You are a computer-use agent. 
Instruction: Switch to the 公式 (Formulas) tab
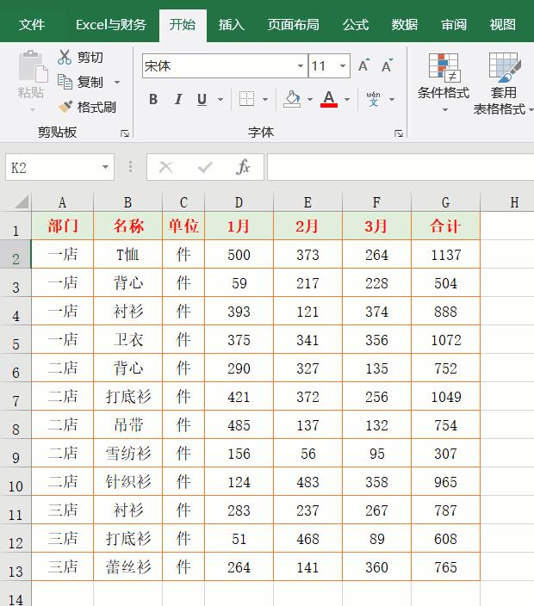click(x=356, y=25)
